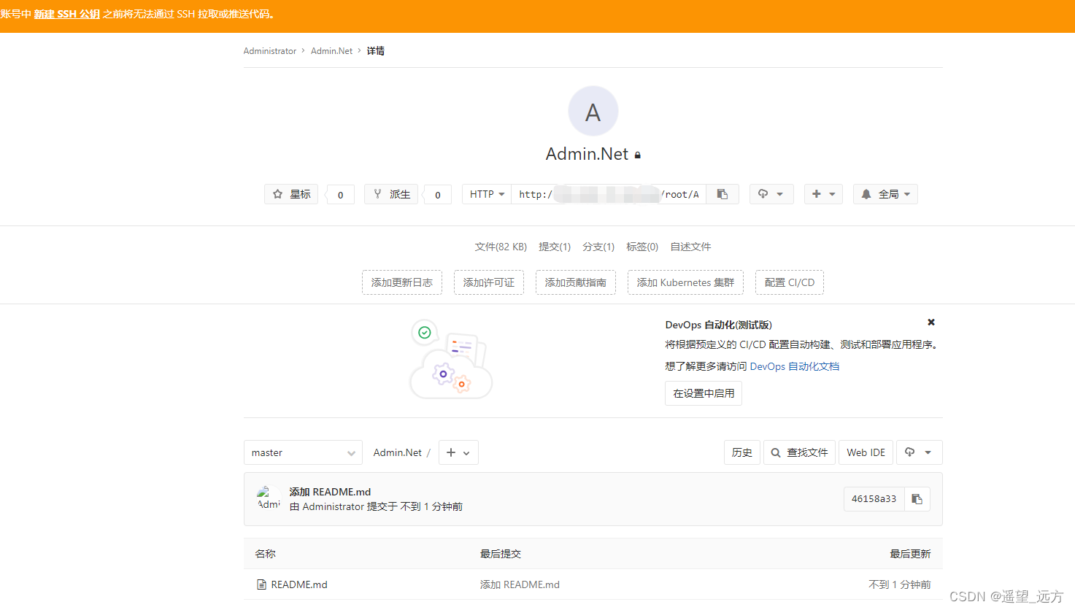Copy commit SHA 46158a33 using clipboard icon
The image size is (1075, 610).
[917, 498]
